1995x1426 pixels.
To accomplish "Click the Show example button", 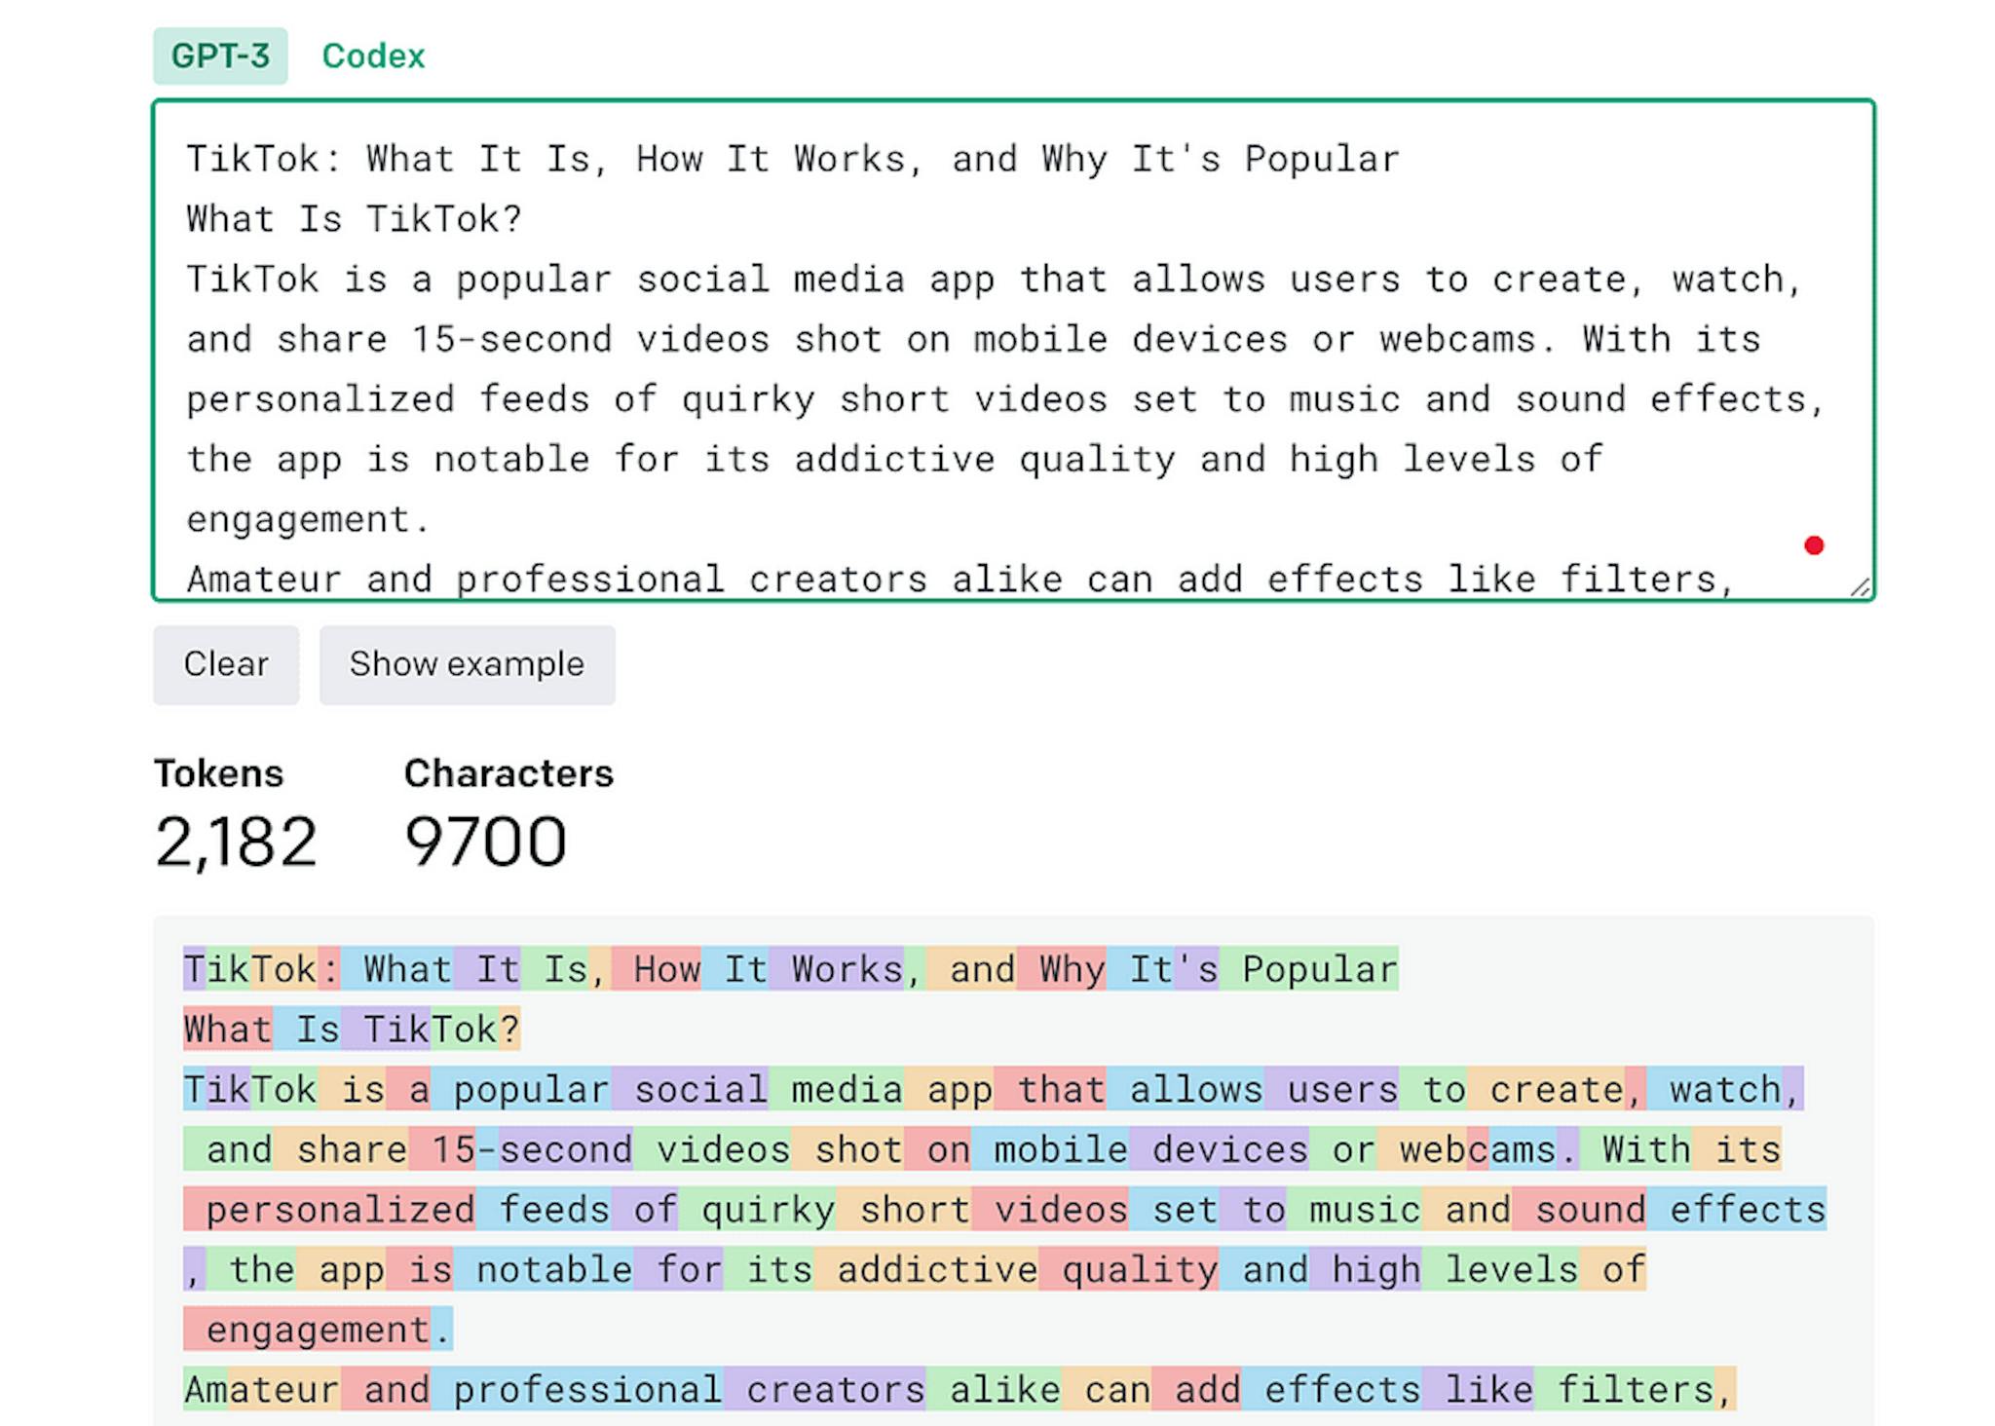I will coord(467,664).
